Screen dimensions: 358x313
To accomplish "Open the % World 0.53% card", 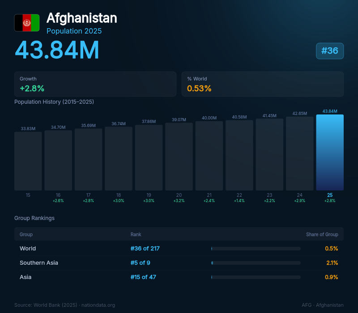I will (x=263, y=84).
